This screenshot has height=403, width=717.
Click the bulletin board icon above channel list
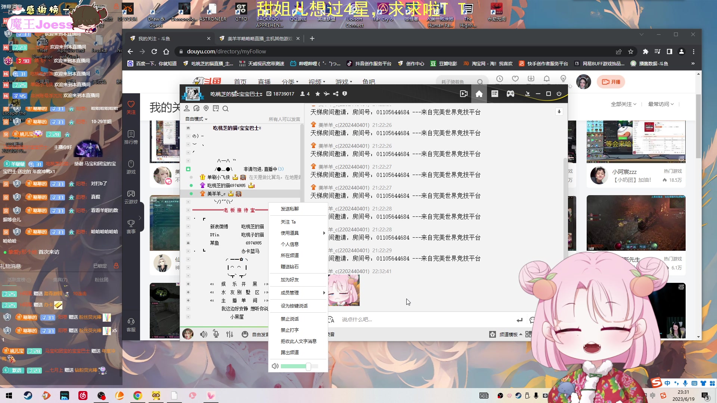click(x=216, y=109)
